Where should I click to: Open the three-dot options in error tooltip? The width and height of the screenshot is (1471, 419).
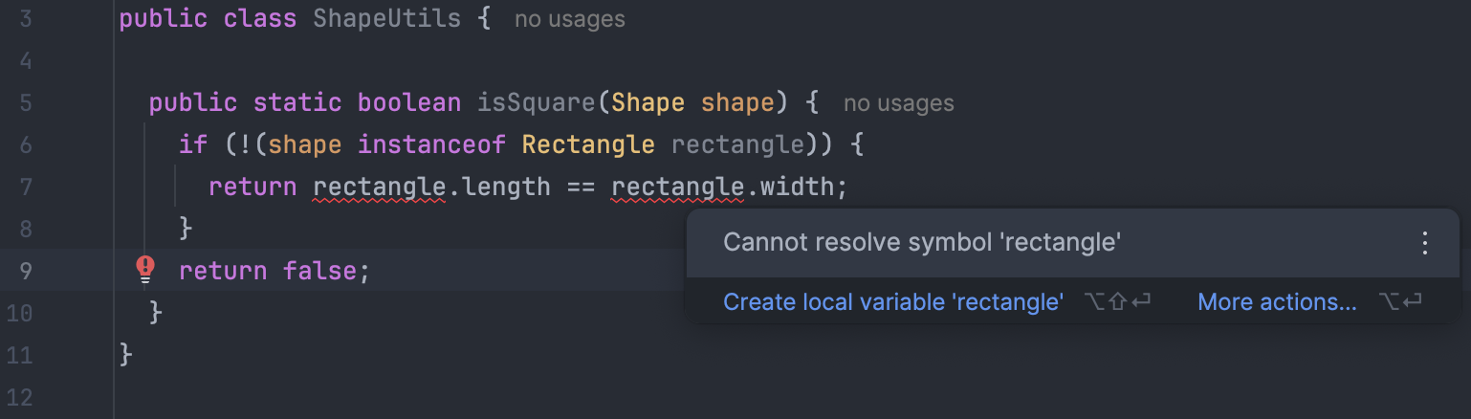pos(1424,243)
